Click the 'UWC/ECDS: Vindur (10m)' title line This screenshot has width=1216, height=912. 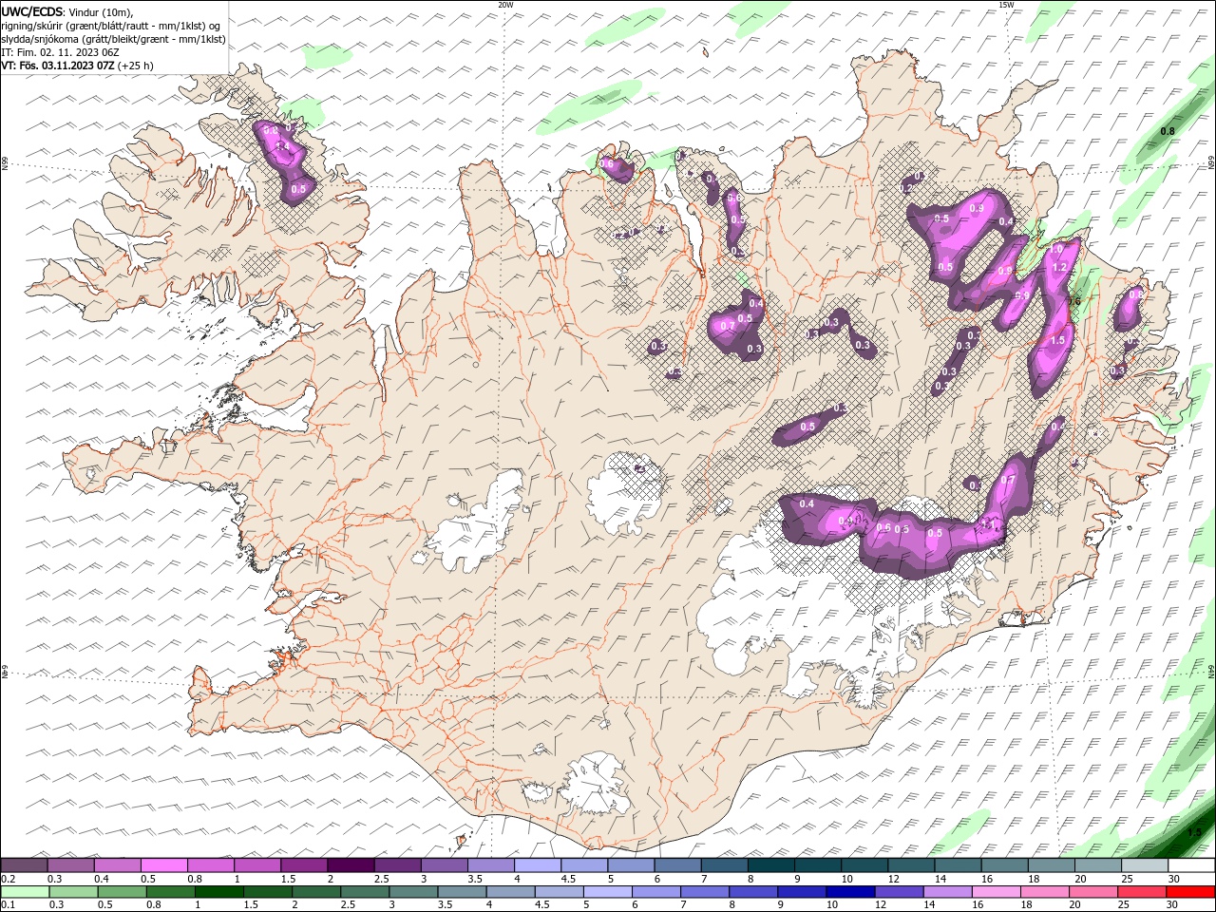click(67, 11)
